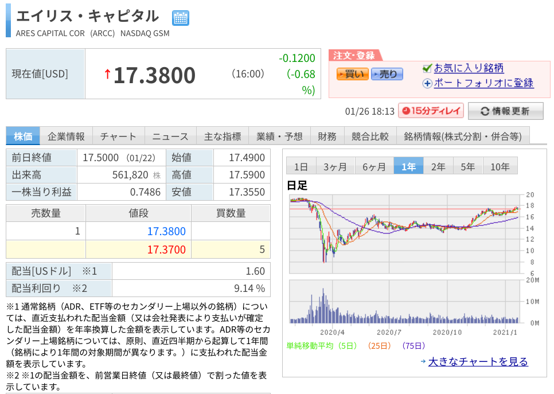Viewport: 554px width, 394px height.
Task: Click the 単純移動平均（5日） legend label
Action: pyautogui.click(x=322, y=346)
